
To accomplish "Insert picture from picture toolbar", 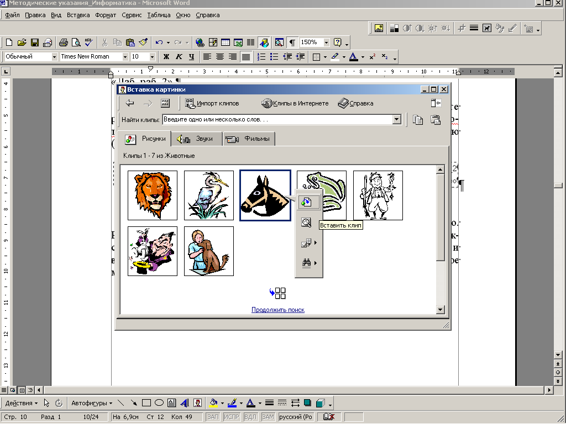I will pyautogui.click(x=379, y=28).
